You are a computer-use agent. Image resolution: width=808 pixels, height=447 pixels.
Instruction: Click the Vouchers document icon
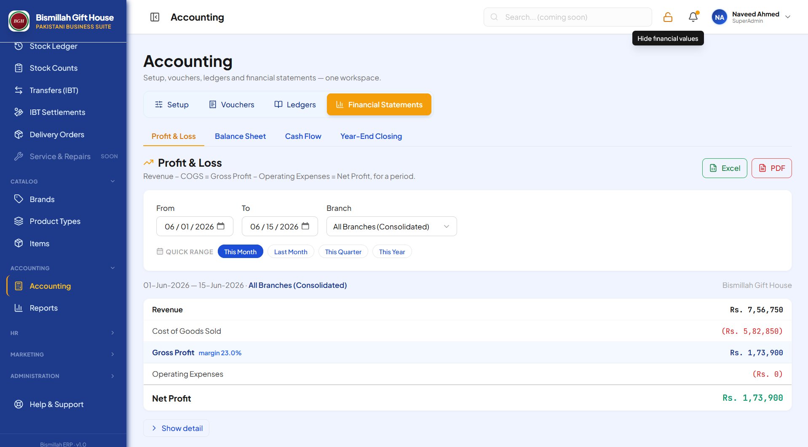213,104
